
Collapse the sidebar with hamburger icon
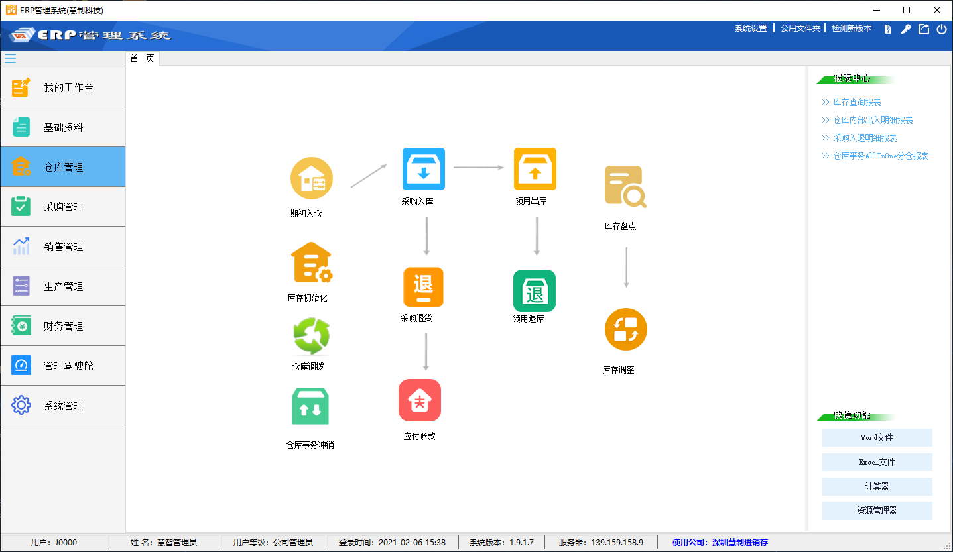pos(10,58)
